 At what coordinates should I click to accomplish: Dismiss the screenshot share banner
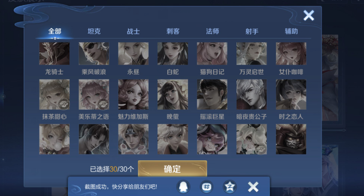(253, 187)
